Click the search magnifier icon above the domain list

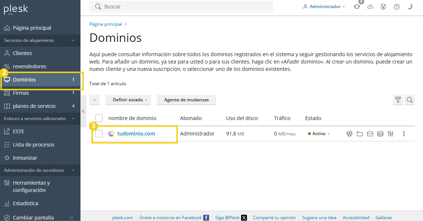pyautogui.click(x=410, y=99)
